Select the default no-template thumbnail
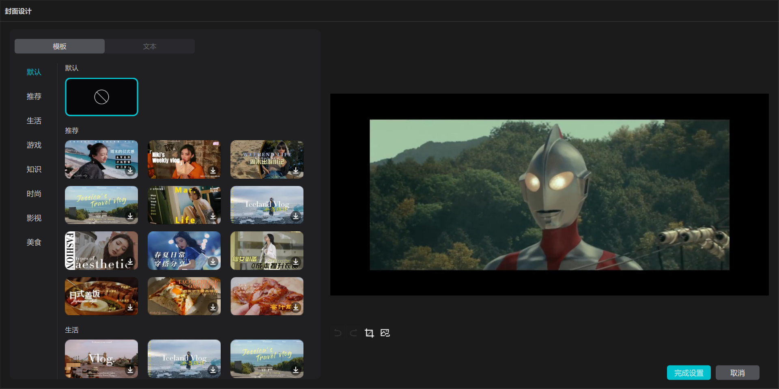779x389 pixels. pos(101,97)
